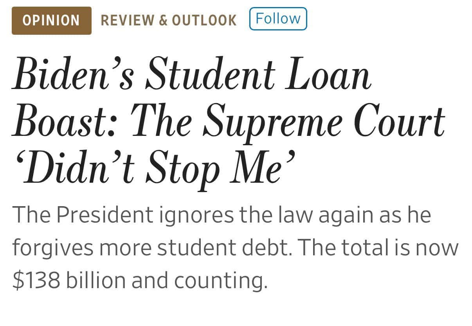Open the OPINION section badge
This screenshot has width=472, height=326.
tap(51, 20)
